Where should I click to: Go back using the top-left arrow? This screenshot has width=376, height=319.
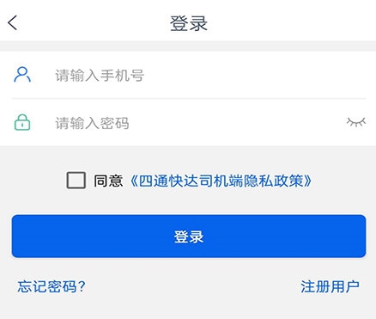[13, 22]
